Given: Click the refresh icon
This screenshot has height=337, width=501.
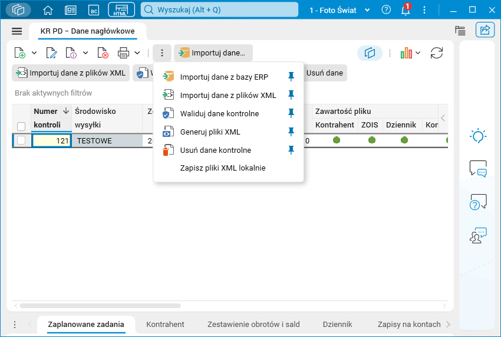Looking at the screenshot, I should [x=436, y=53].
